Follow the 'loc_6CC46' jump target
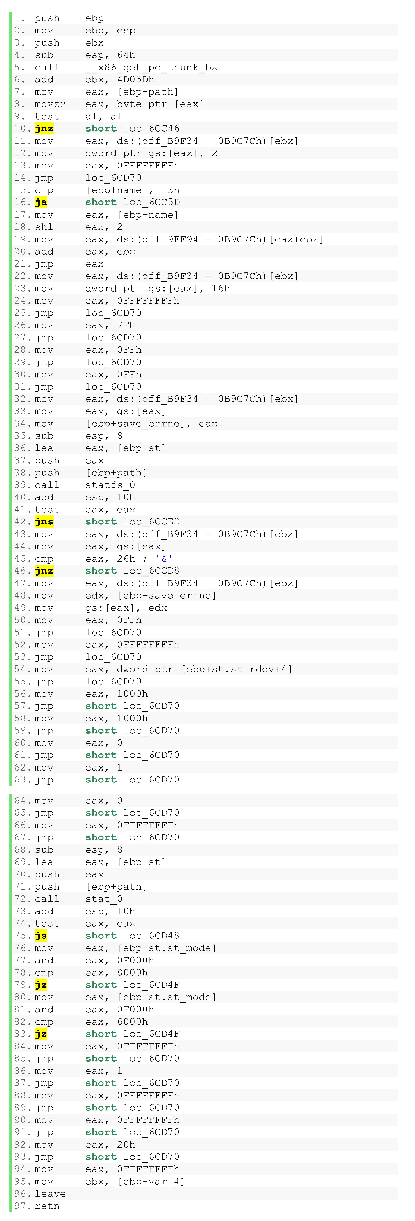 click(x=151, y=128)
